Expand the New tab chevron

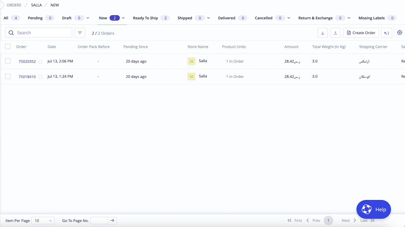123,18
